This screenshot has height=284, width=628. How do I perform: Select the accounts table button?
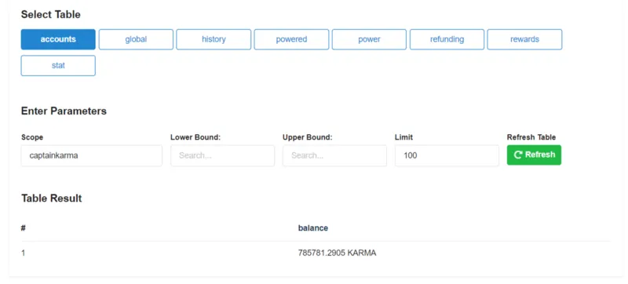coord(58,39)
